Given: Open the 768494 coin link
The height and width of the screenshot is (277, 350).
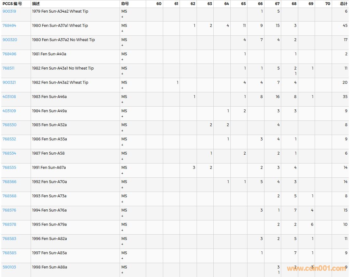Looking at the screenshot, I should [x=9, y=26].
